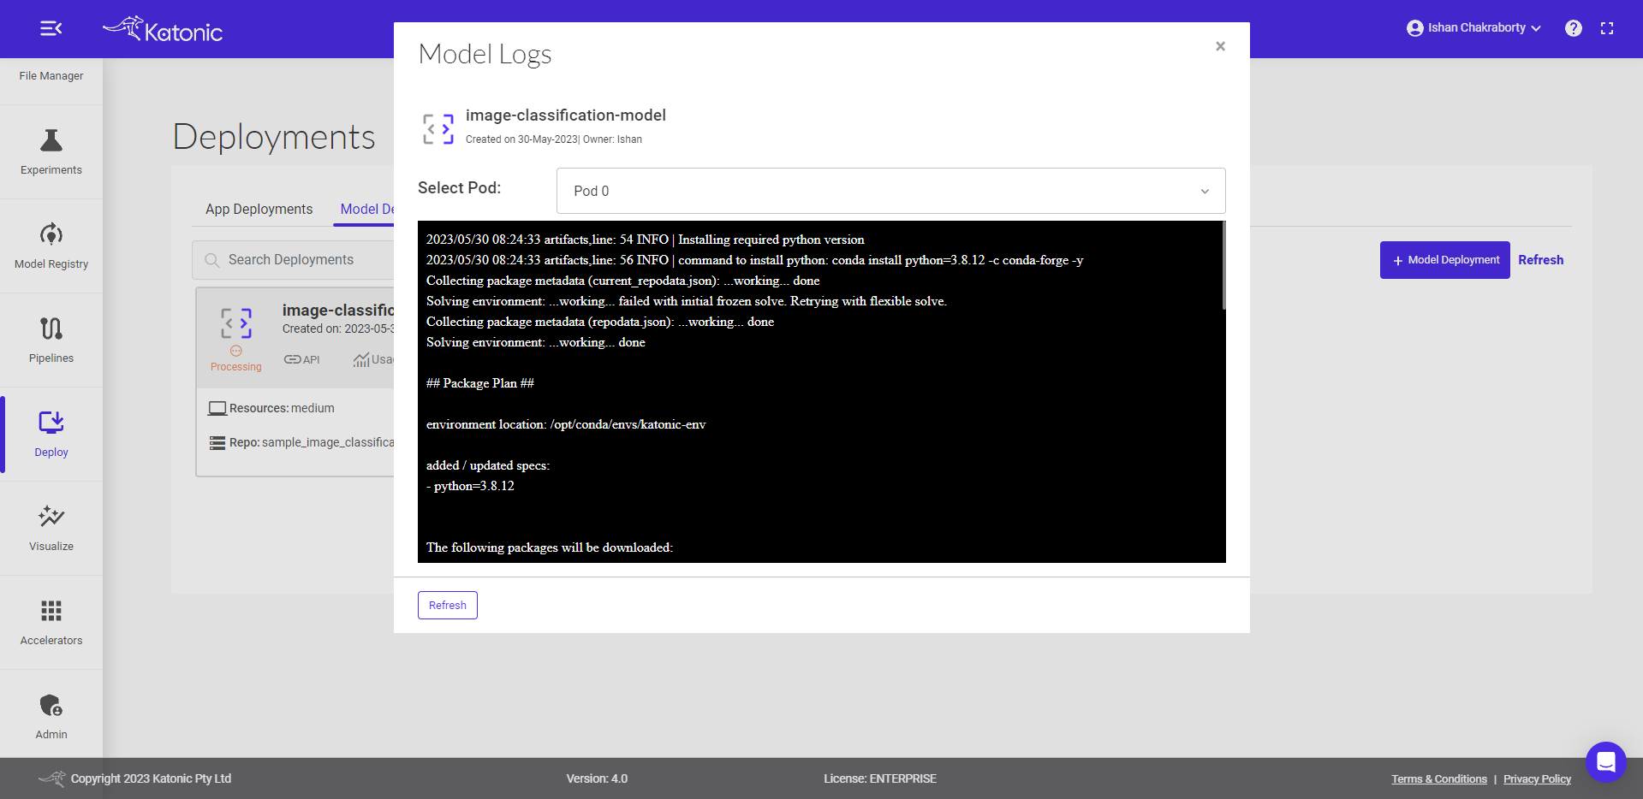Toggle fullscreen mode icon
This screenshot has width=1643, height=799.
[1607, 28]
